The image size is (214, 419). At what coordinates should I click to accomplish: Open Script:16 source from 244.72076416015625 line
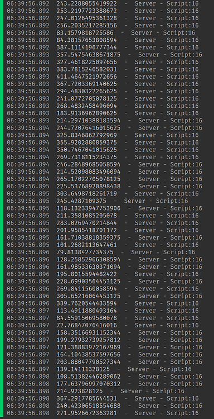pyautogui.click(x=186, y=128)
